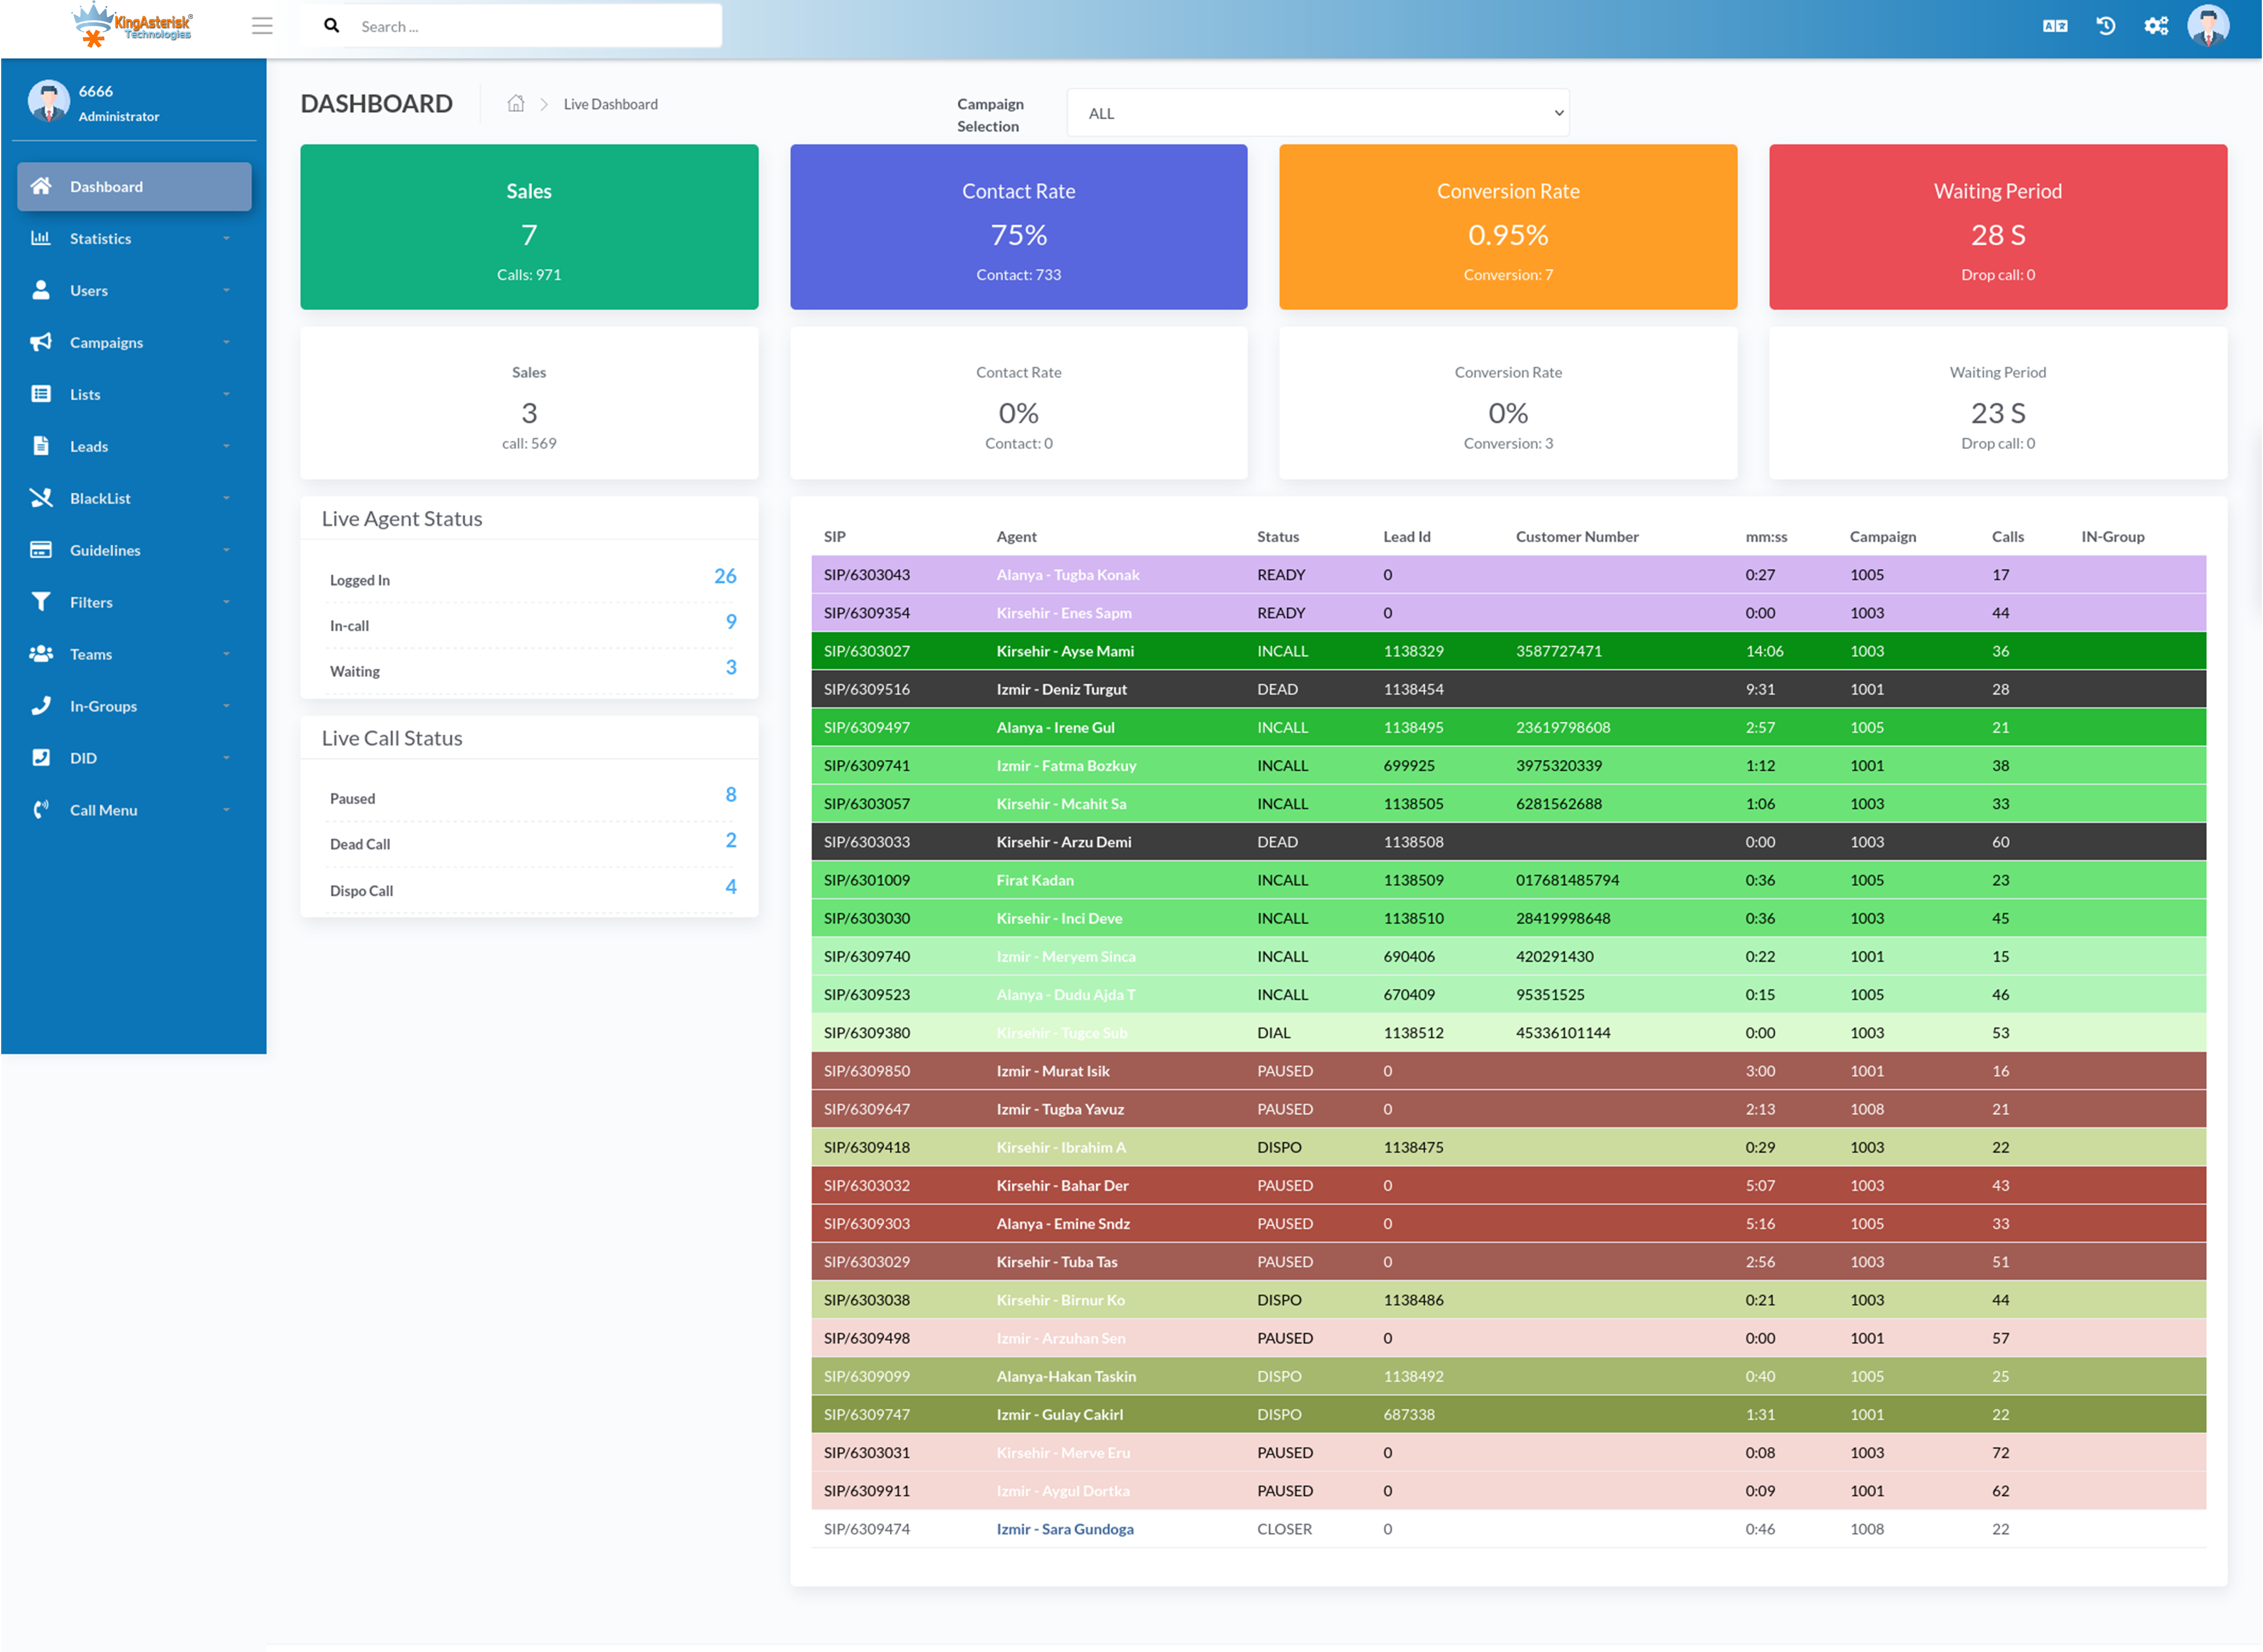
Task: Open the BlackList blocked-phone icon
Action: (41, 498)
